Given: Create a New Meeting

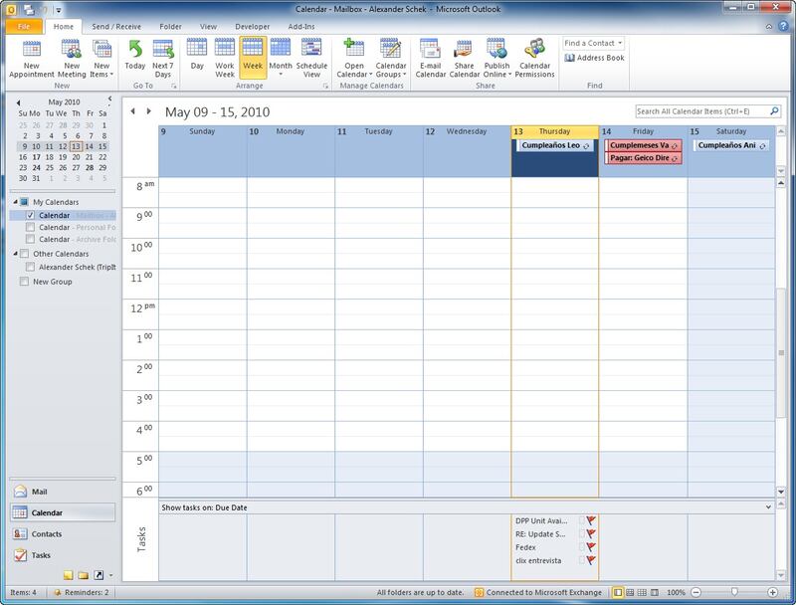Looking at the screenshot, I should pyautogui.click(x=71, y=57).
